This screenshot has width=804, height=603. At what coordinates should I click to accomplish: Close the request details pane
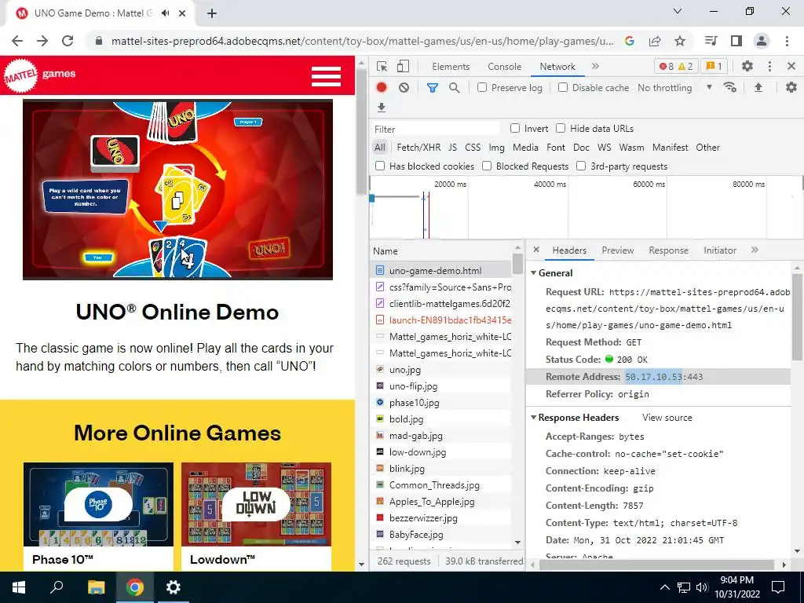point(536,250)
